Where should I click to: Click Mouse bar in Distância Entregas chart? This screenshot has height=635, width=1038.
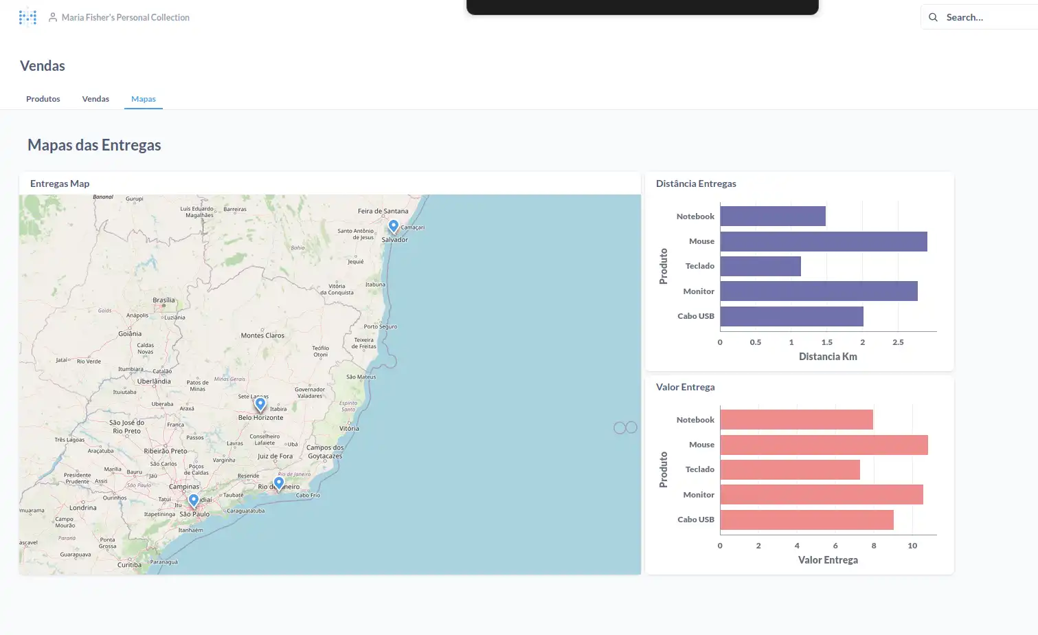click(824, 241)
